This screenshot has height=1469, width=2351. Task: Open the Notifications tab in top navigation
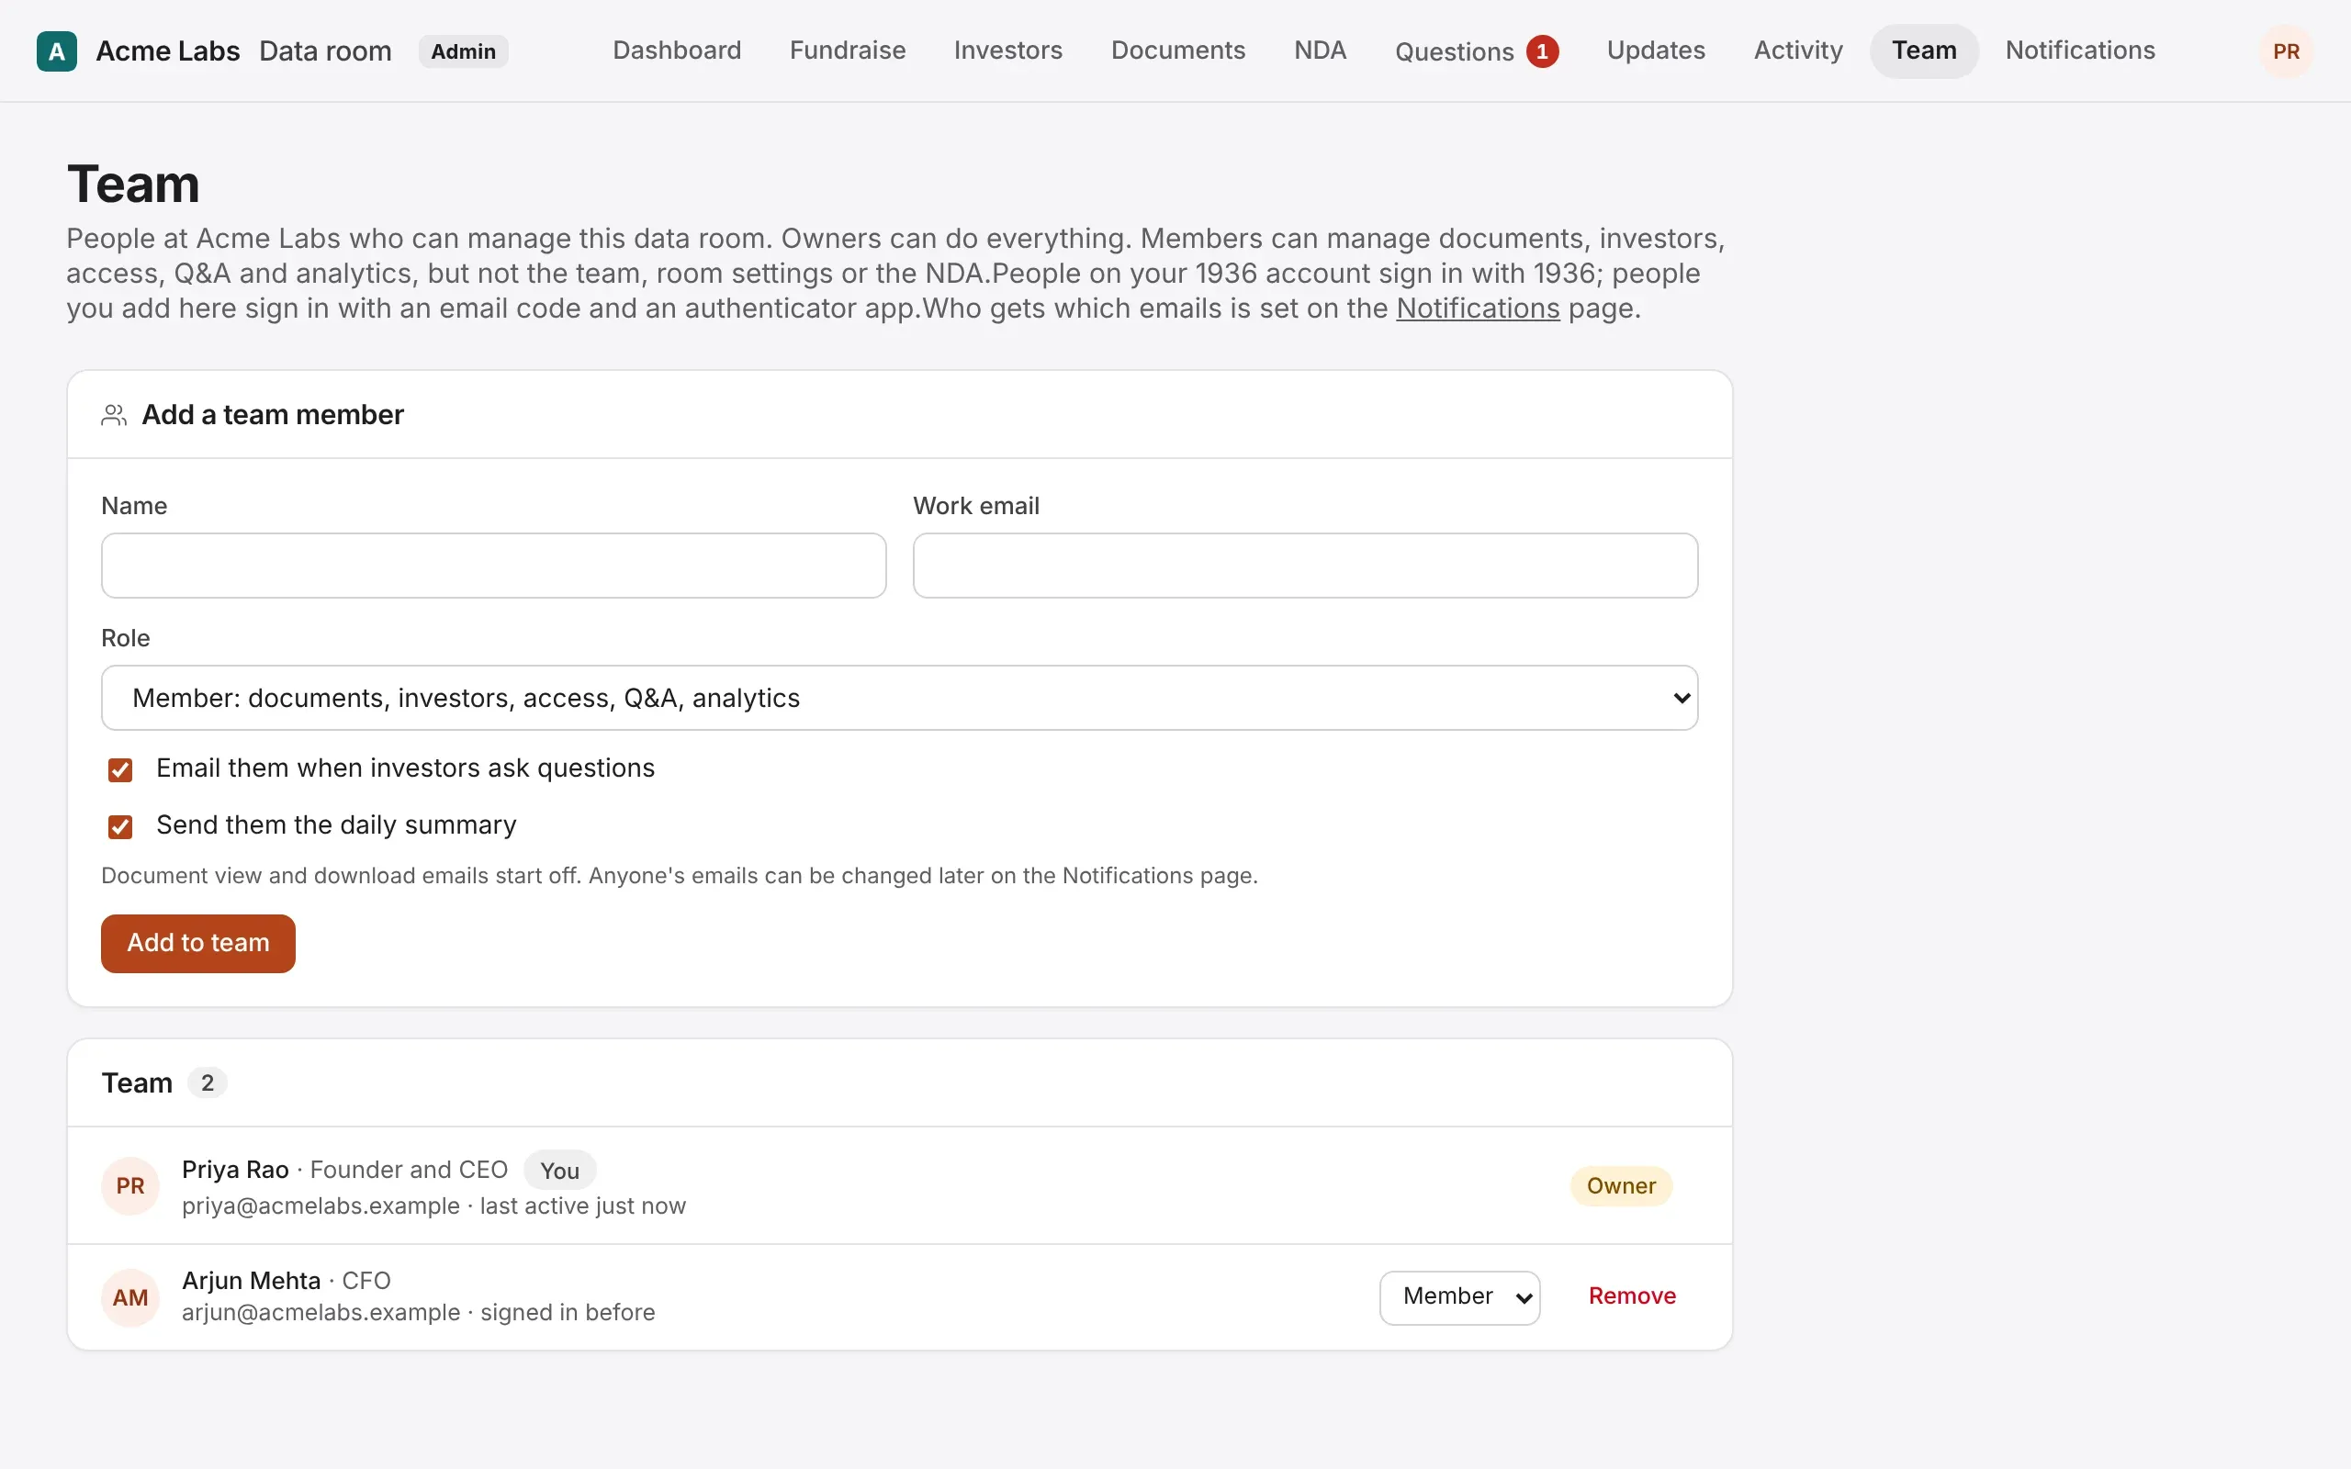point(2079,50)
